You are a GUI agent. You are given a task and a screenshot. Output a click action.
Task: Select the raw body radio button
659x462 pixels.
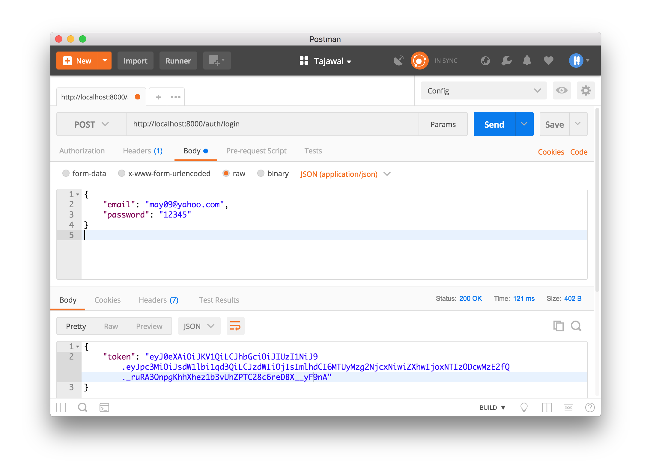click(226, 173)
